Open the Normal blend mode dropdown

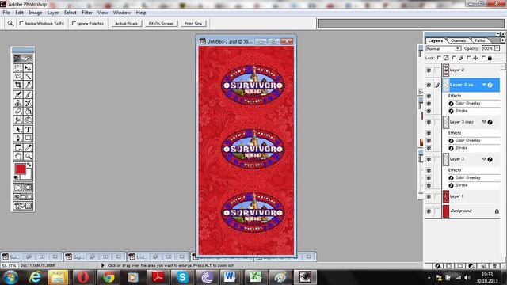[x=444, y=48]
